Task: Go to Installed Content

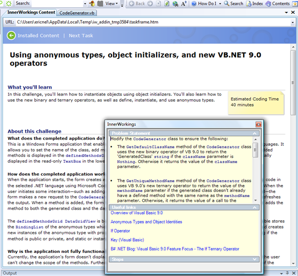Action: 38,35
